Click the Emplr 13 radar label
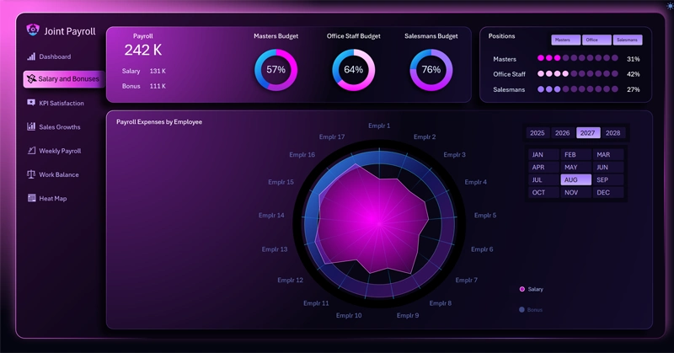This screenshot has width=674, height=353. pyautogui.click(x=275, y=249)
